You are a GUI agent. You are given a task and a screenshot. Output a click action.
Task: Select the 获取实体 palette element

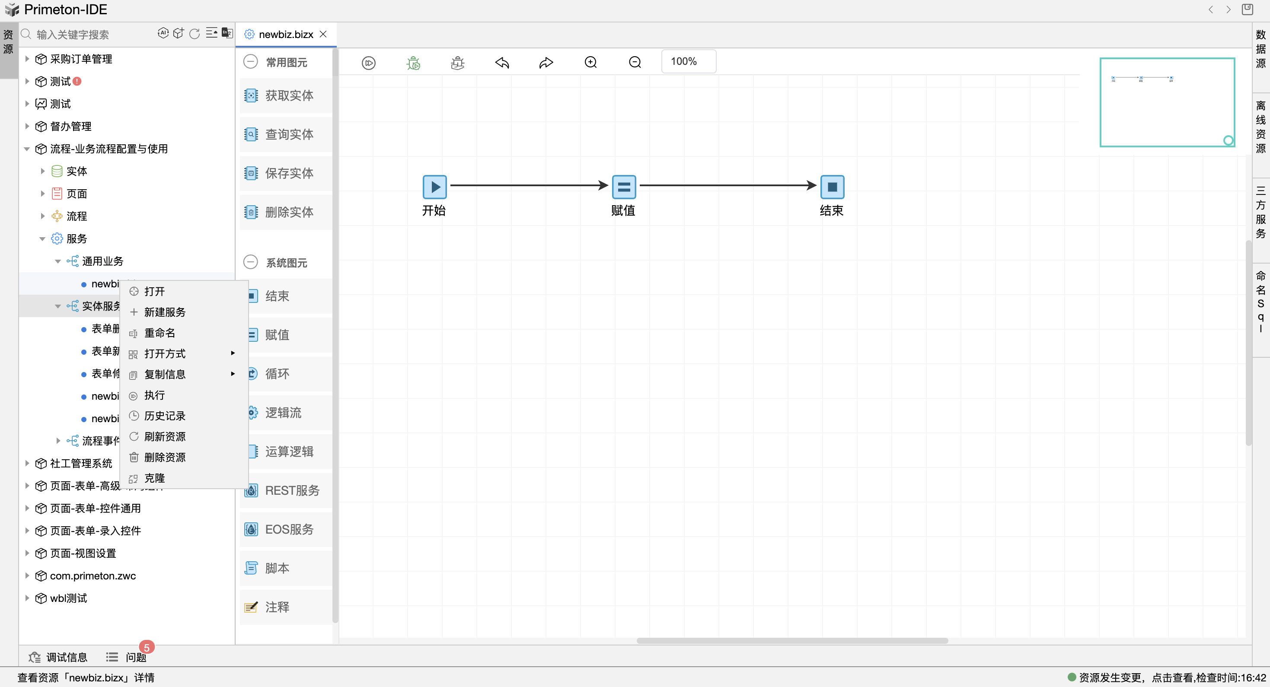pyautogui.click(x=286, y=95)
